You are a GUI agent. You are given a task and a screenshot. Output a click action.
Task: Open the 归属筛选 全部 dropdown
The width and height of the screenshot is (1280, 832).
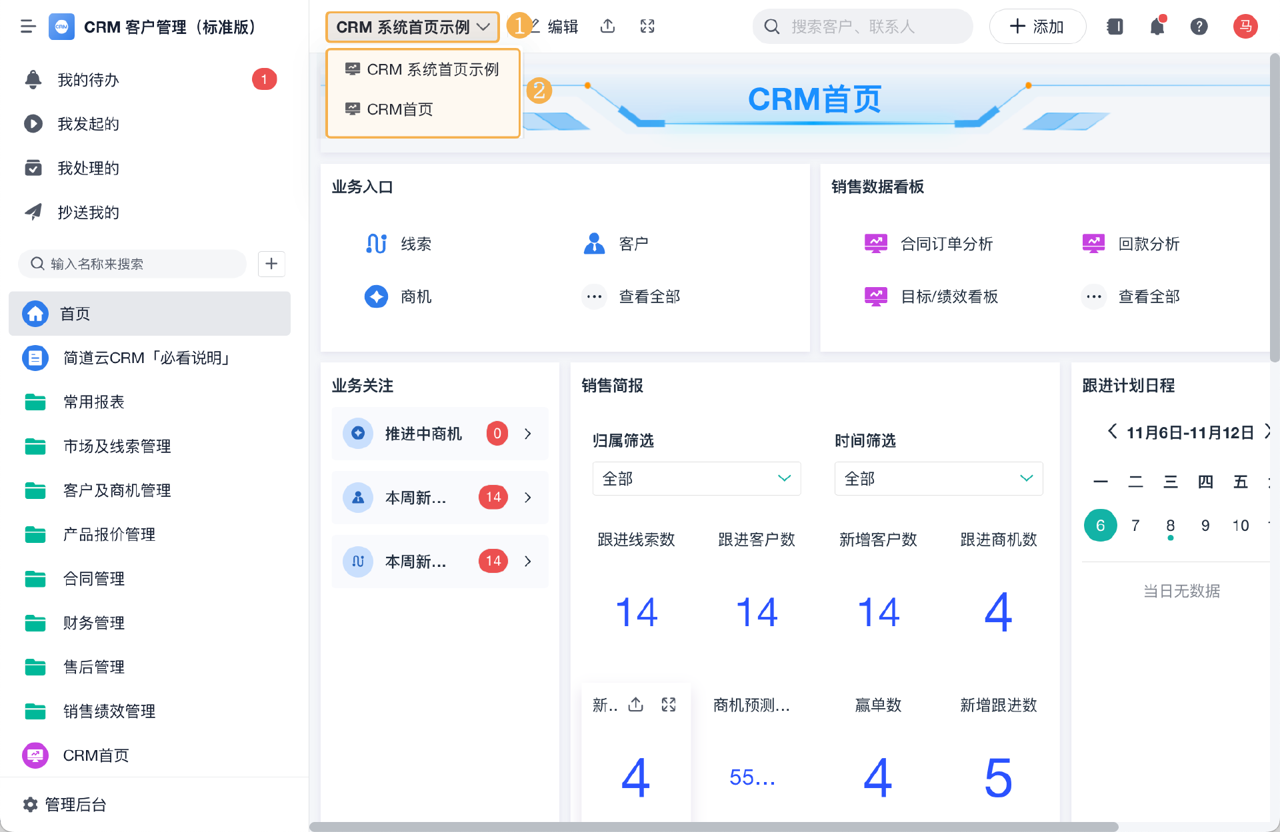[696, 478]
